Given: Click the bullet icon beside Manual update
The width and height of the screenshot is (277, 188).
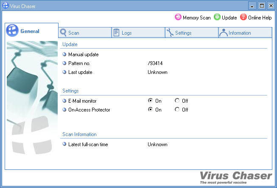Looking at the screenshot, I should pyautogui.click(x=64, y=54).
